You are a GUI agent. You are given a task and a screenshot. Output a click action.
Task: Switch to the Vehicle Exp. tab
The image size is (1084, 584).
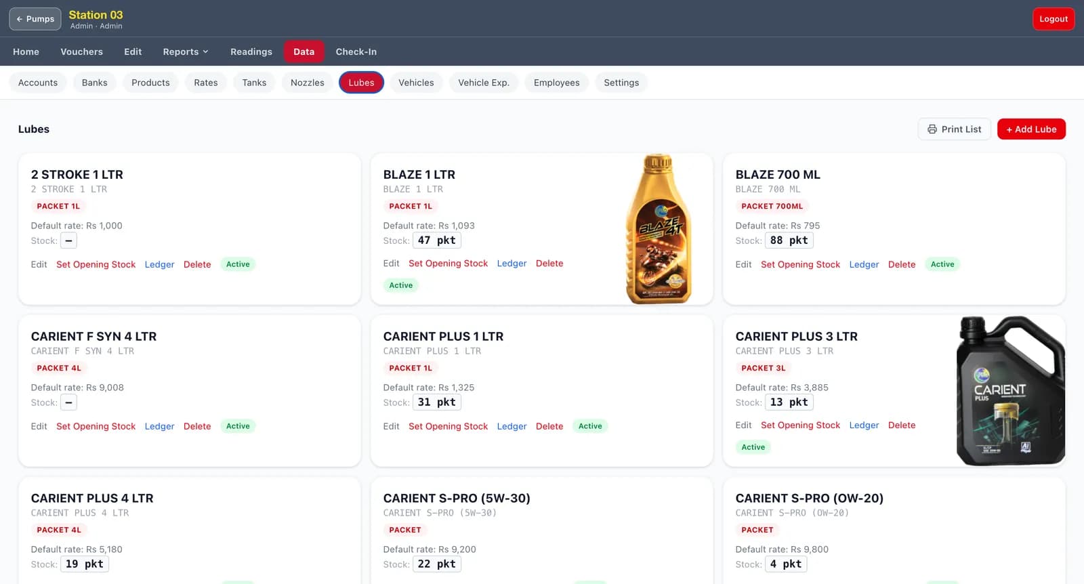point(484,83)
